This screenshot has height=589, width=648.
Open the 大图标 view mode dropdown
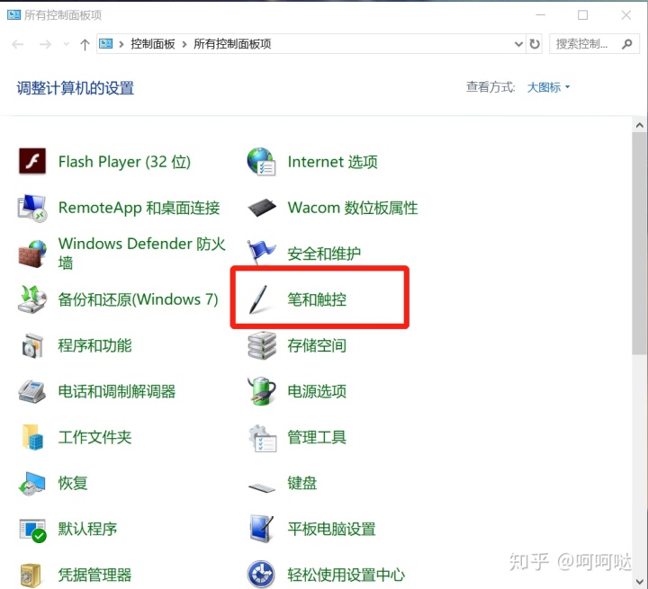[548, 87]
